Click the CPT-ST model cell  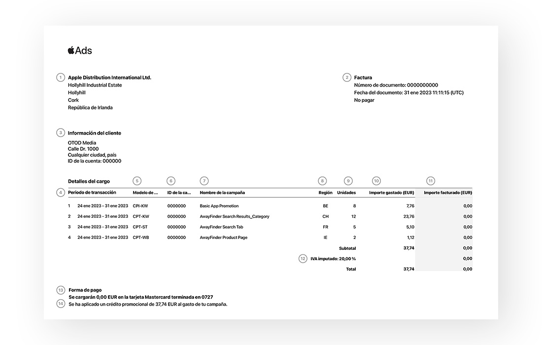[x=140, y=227]
